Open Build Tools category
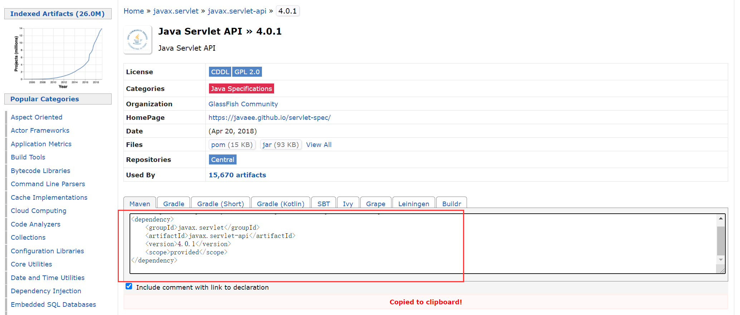Viewport: 740px width, 315px height. tap(28, 157)
